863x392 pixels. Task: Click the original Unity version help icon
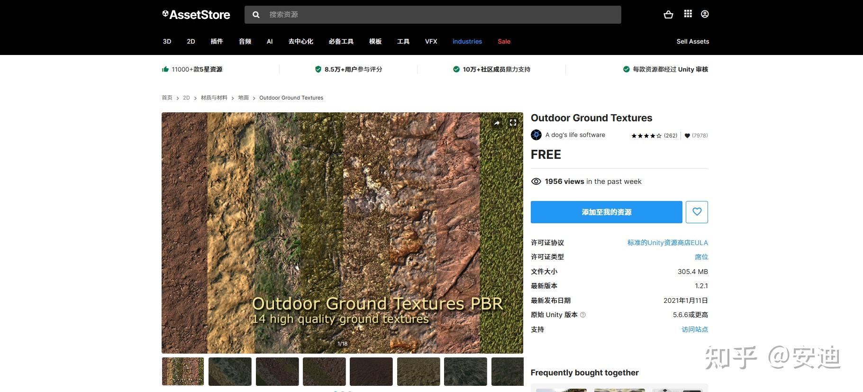(583, 315)
